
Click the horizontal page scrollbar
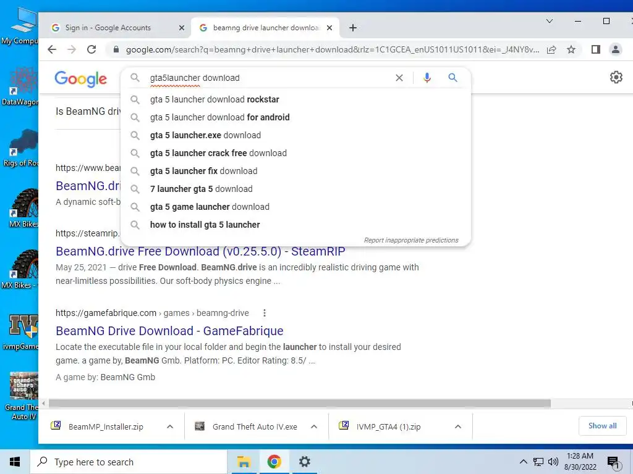tap(300, 404)
